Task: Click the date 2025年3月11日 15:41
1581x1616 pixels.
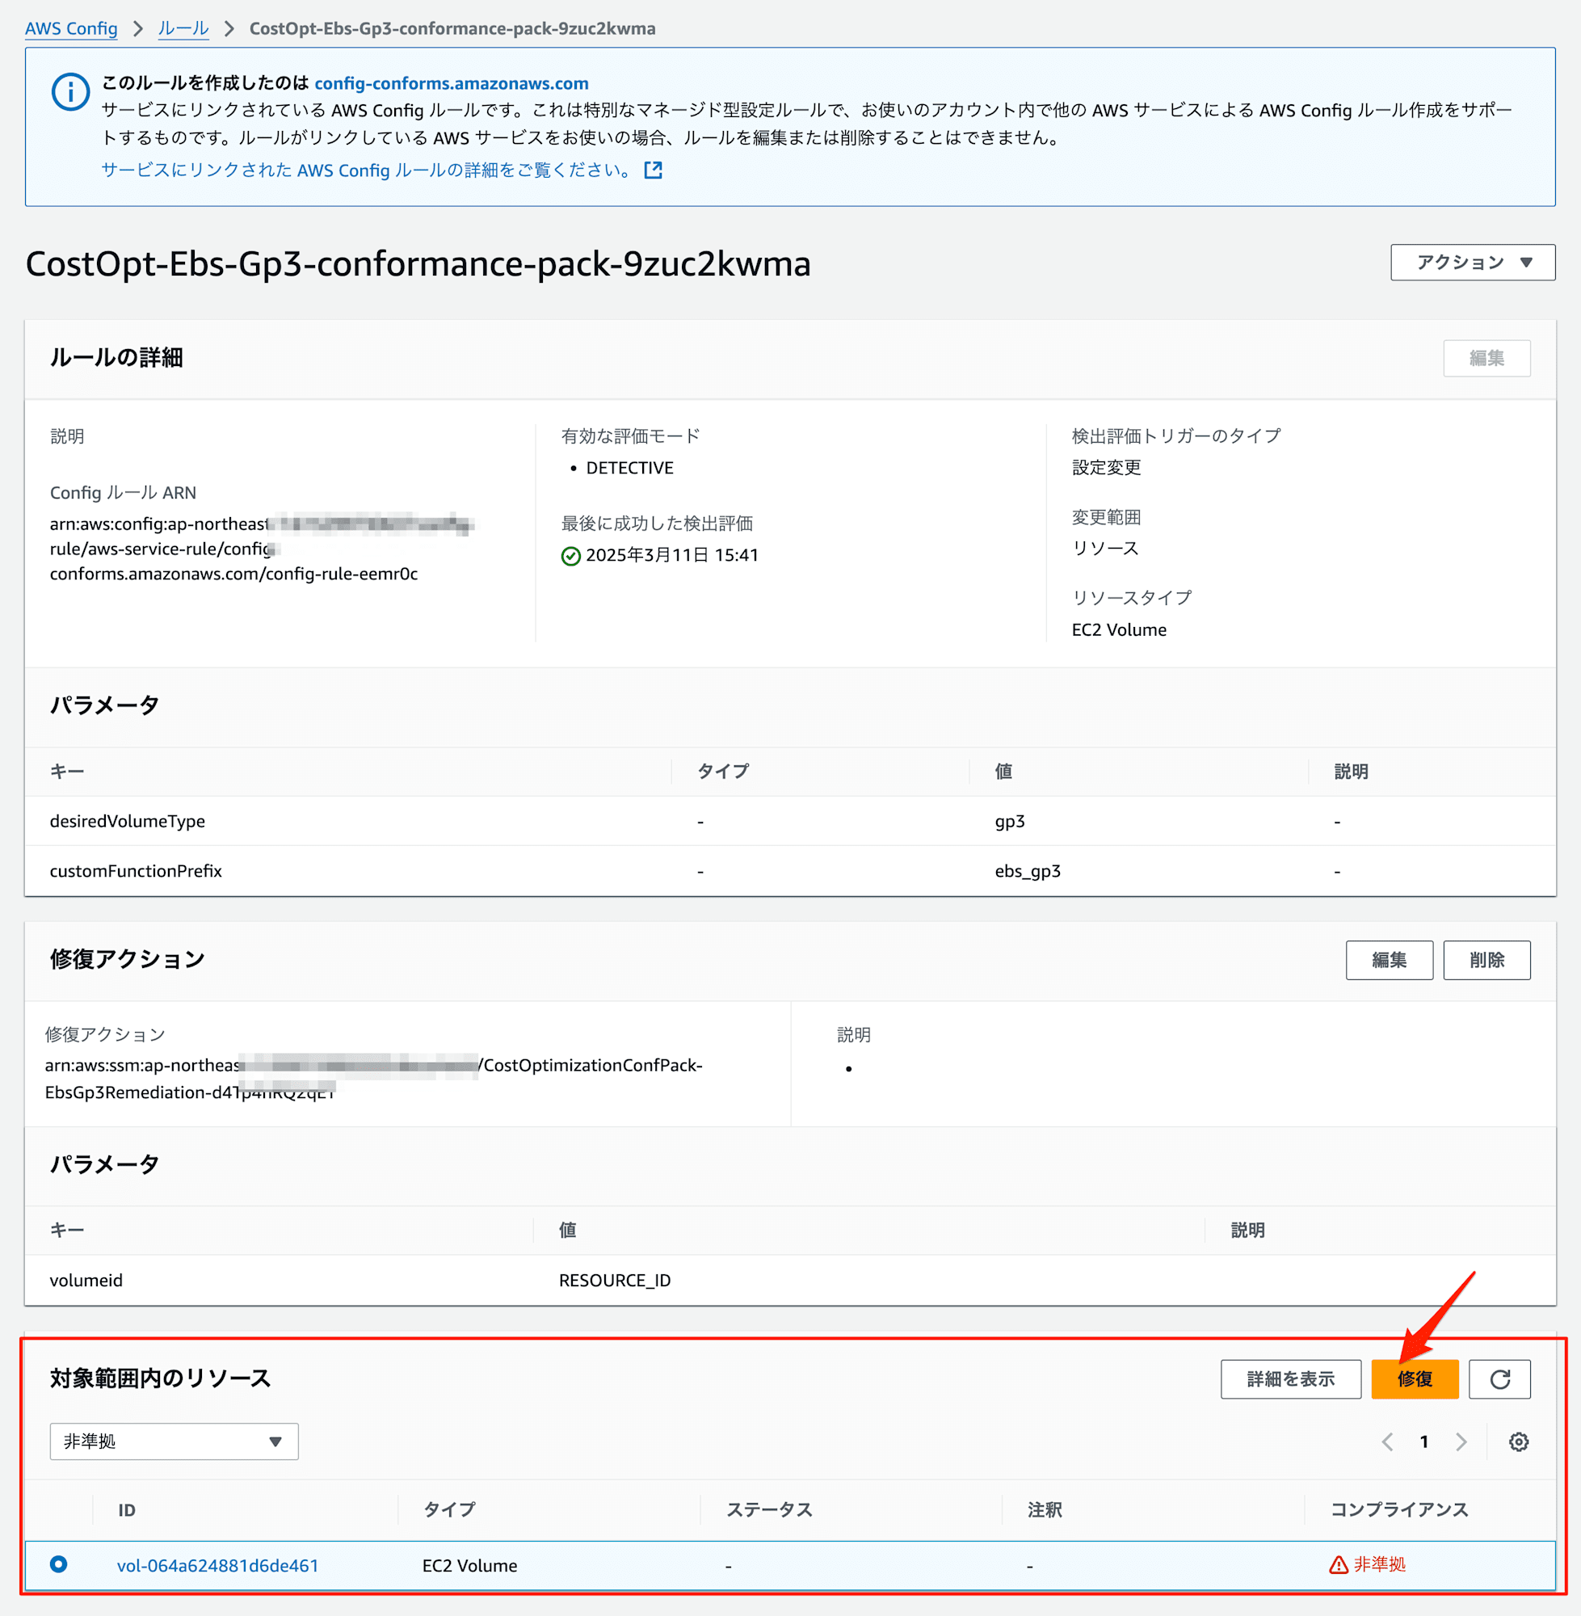Action: coord(672,556)
